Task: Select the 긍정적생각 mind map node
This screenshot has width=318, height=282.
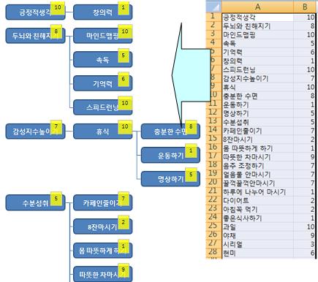Action: (x=35, y=12)
